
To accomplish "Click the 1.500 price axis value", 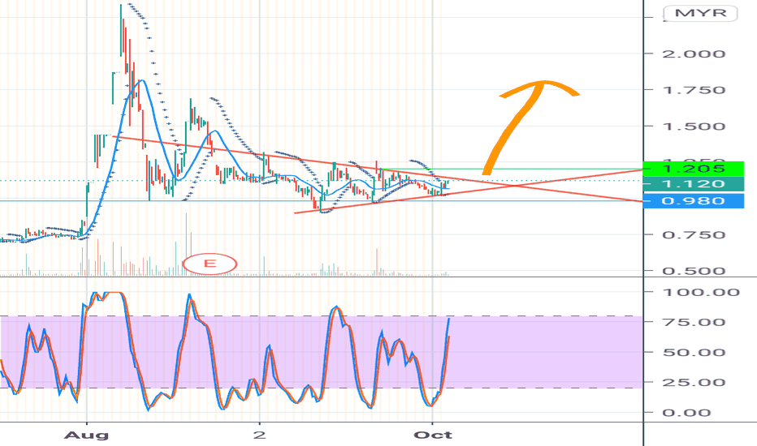I will (x=694, y=127).
